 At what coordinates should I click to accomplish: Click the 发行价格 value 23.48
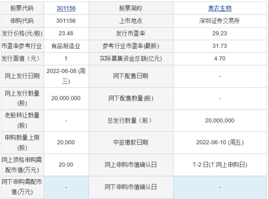pyautogui.click(x=66, y=33)
